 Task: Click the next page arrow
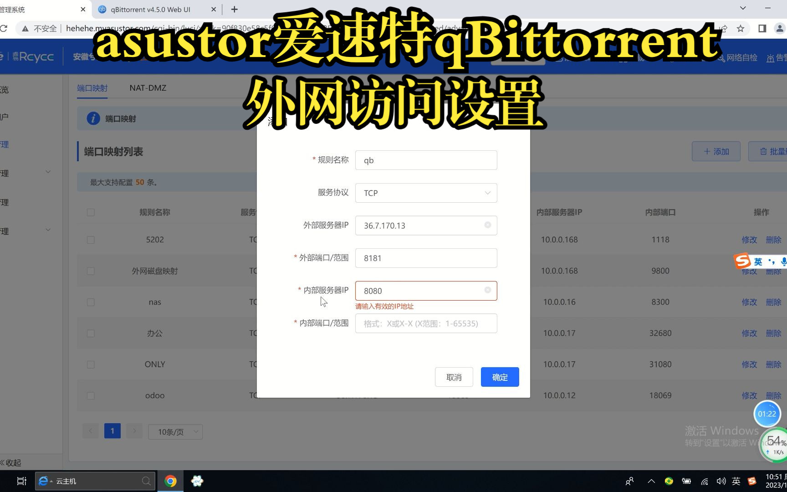(x=134, y=431)
